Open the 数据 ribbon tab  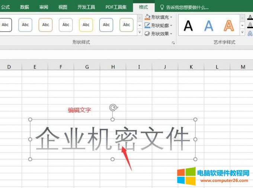25,7
